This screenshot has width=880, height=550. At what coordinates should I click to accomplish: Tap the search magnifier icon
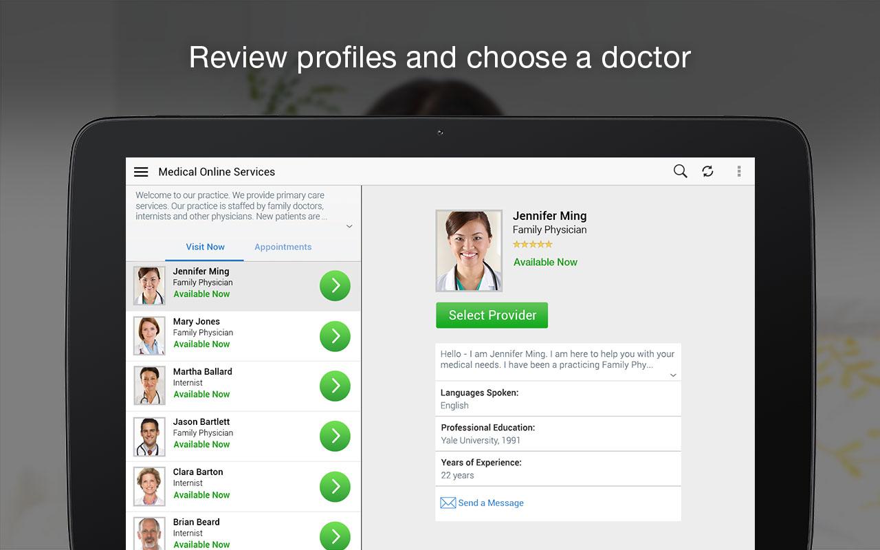(680, 171)
